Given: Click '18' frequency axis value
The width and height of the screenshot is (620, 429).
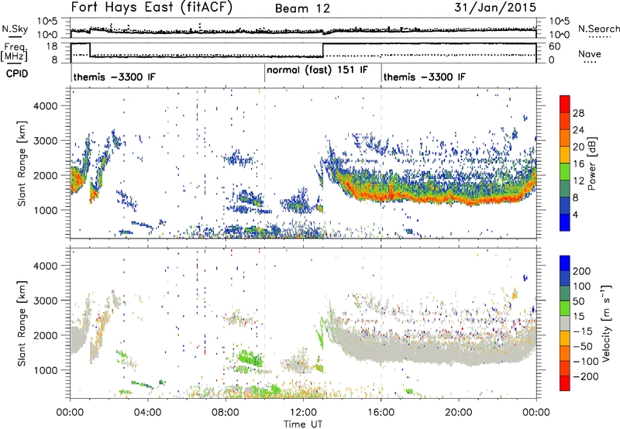Looking at the screenshot, I should (x=52, y=46).
